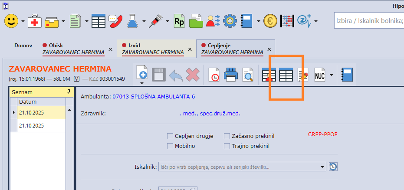Click the printer icon in record toolbar
The width and height of the screenshot is (404, 190).
pos(231,75)
